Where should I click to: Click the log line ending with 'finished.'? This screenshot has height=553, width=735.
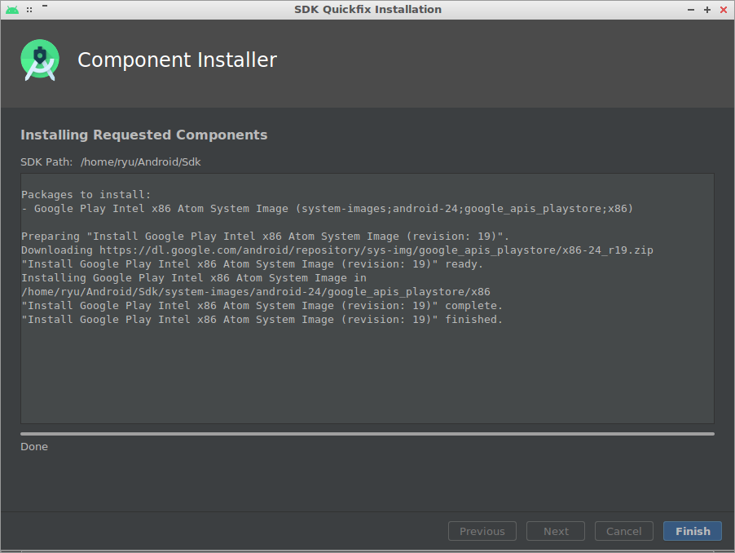[x=262, y=320]
